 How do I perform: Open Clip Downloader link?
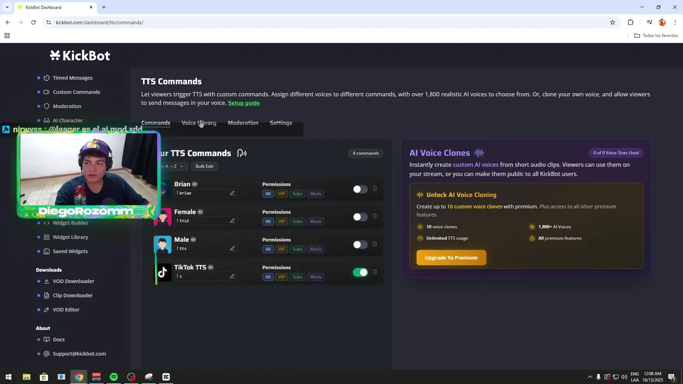pos(73,295)
